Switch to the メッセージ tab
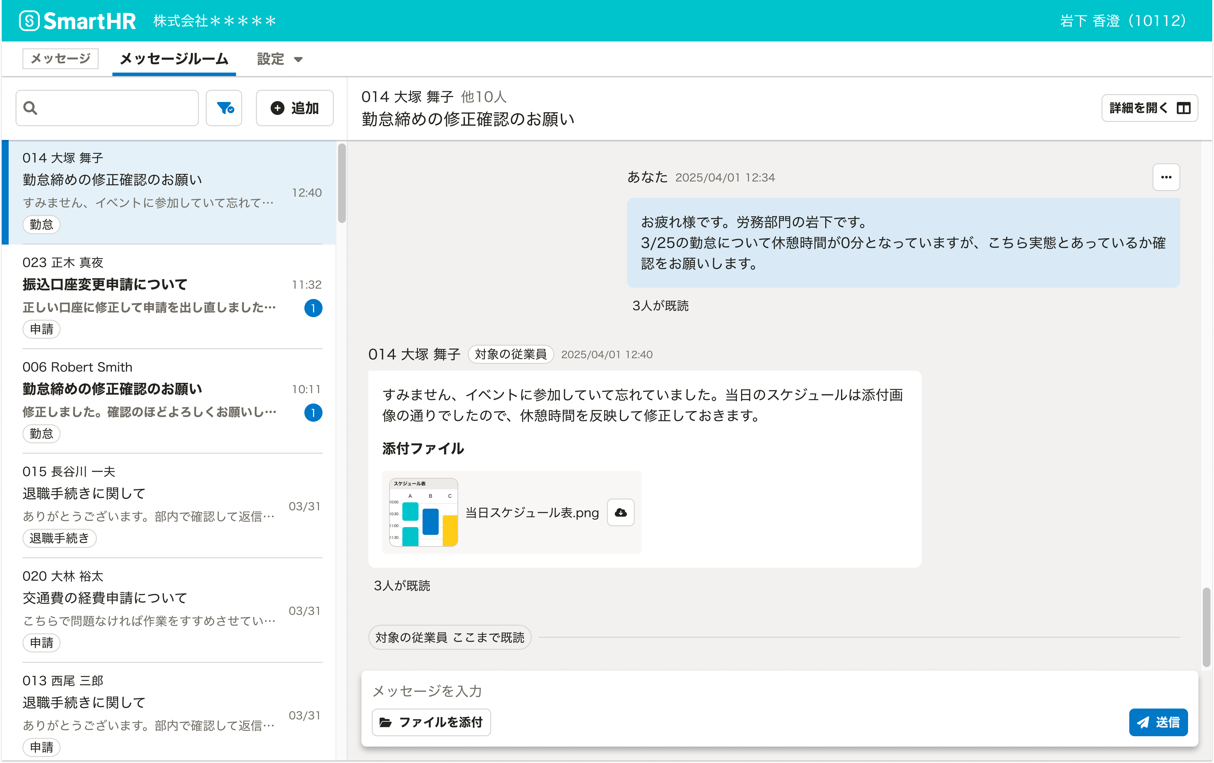 pos(60,58)
